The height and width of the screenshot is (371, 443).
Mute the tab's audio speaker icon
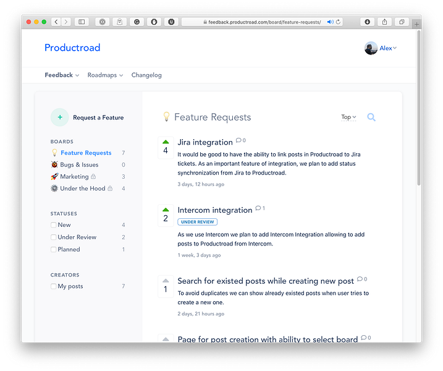330,22
